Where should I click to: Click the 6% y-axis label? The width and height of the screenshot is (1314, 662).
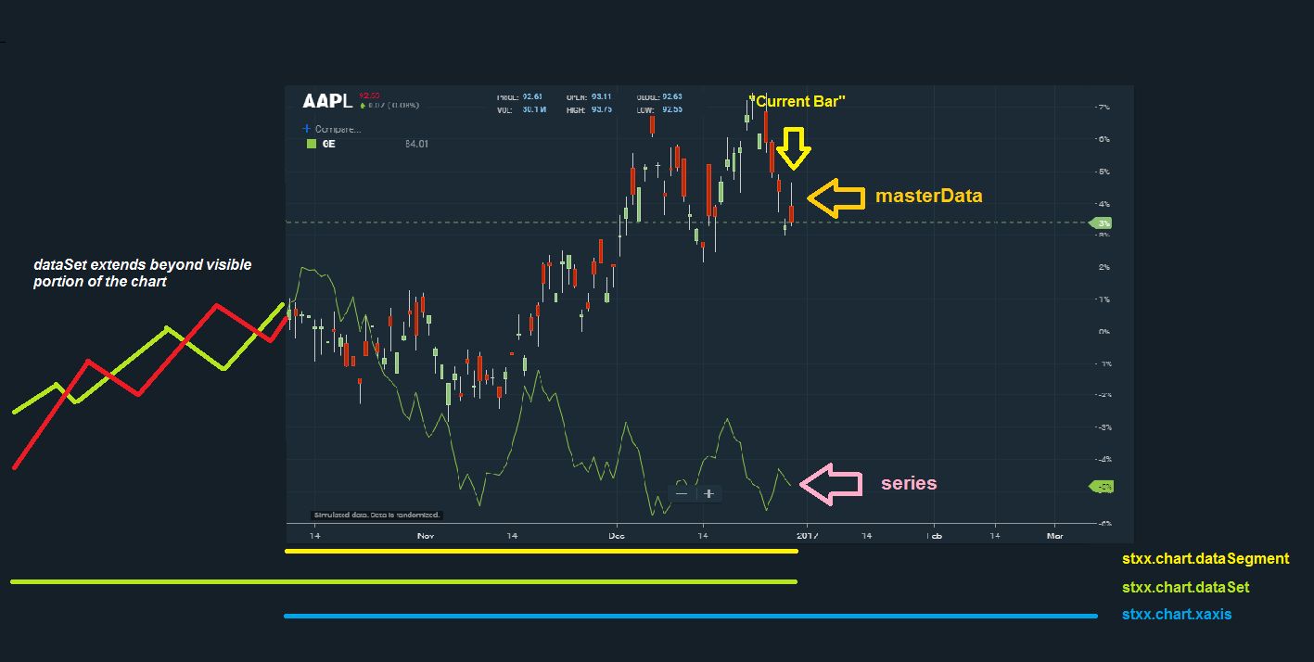[1104, 139]
